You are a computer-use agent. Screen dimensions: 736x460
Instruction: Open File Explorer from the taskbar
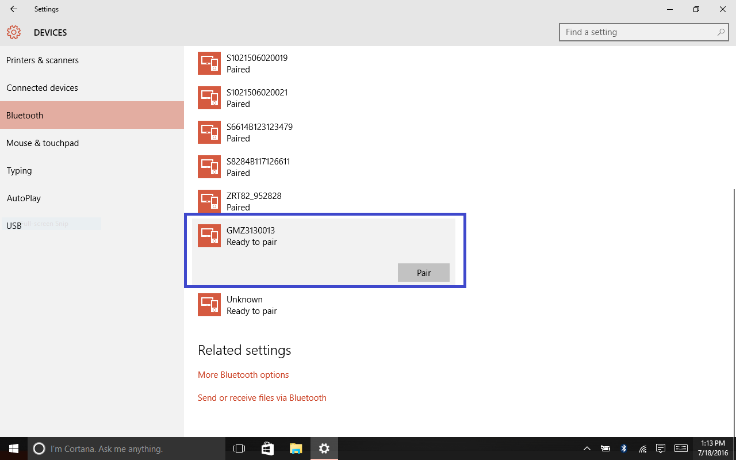(296, 448)
